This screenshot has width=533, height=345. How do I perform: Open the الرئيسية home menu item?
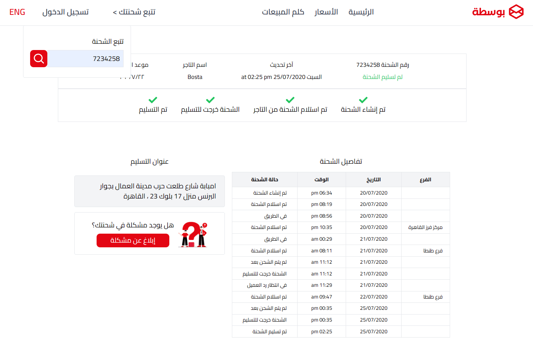pyautogui.click(x=361, y=12)
